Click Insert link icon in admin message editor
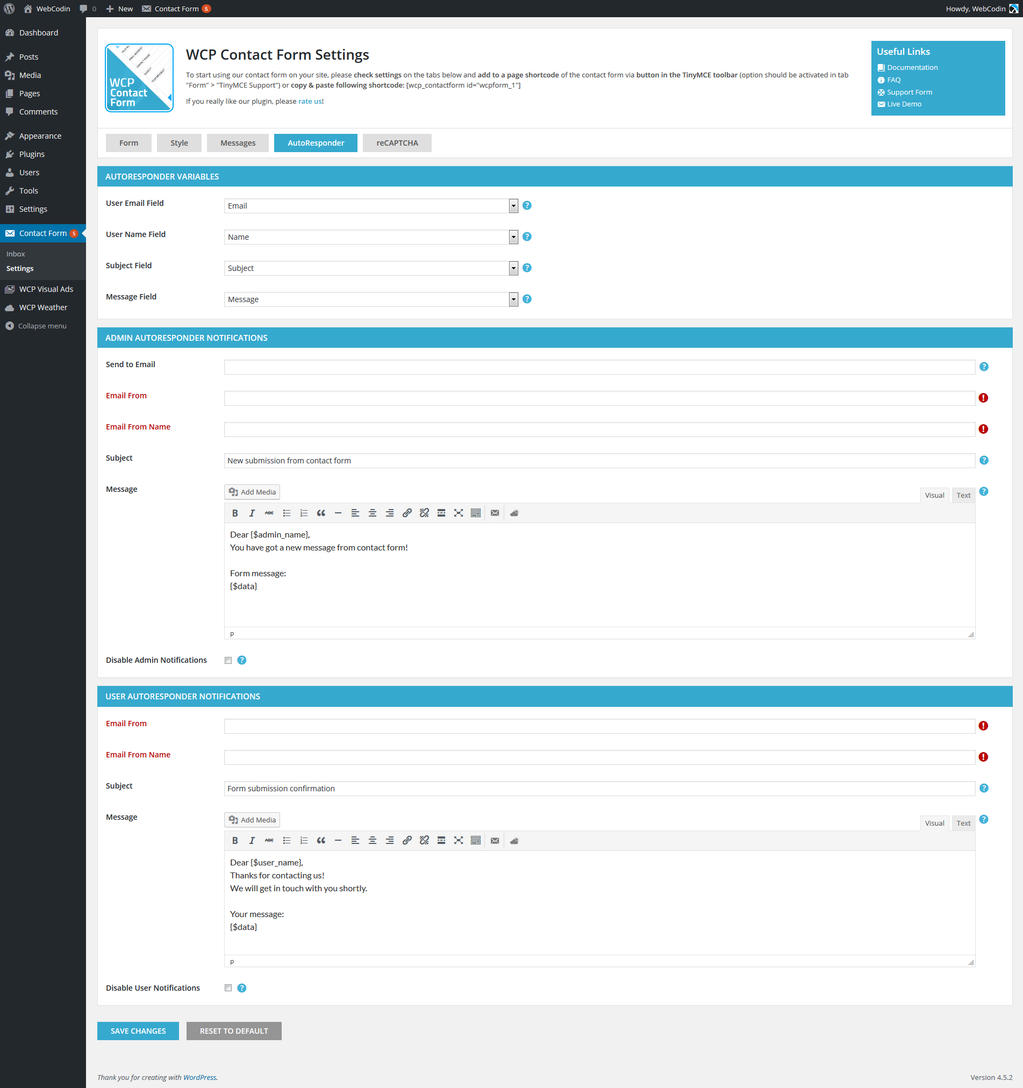 (x=407, y=513)
